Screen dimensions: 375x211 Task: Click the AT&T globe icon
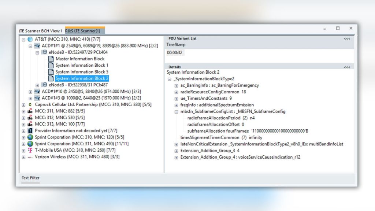pos(30,39)
